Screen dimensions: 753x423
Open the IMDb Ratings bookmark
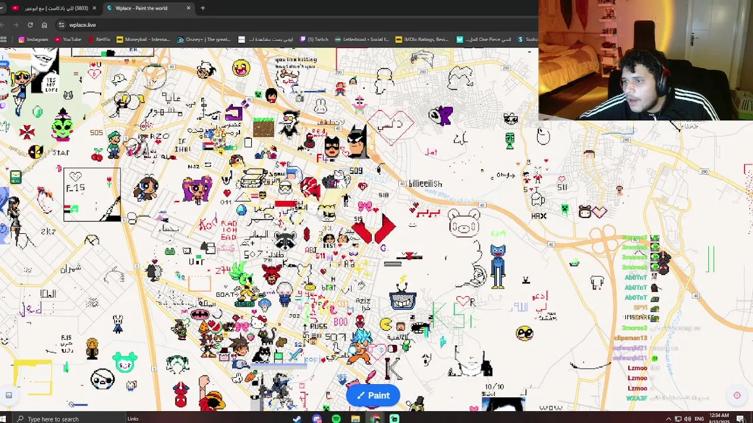[x=422, y=39]
